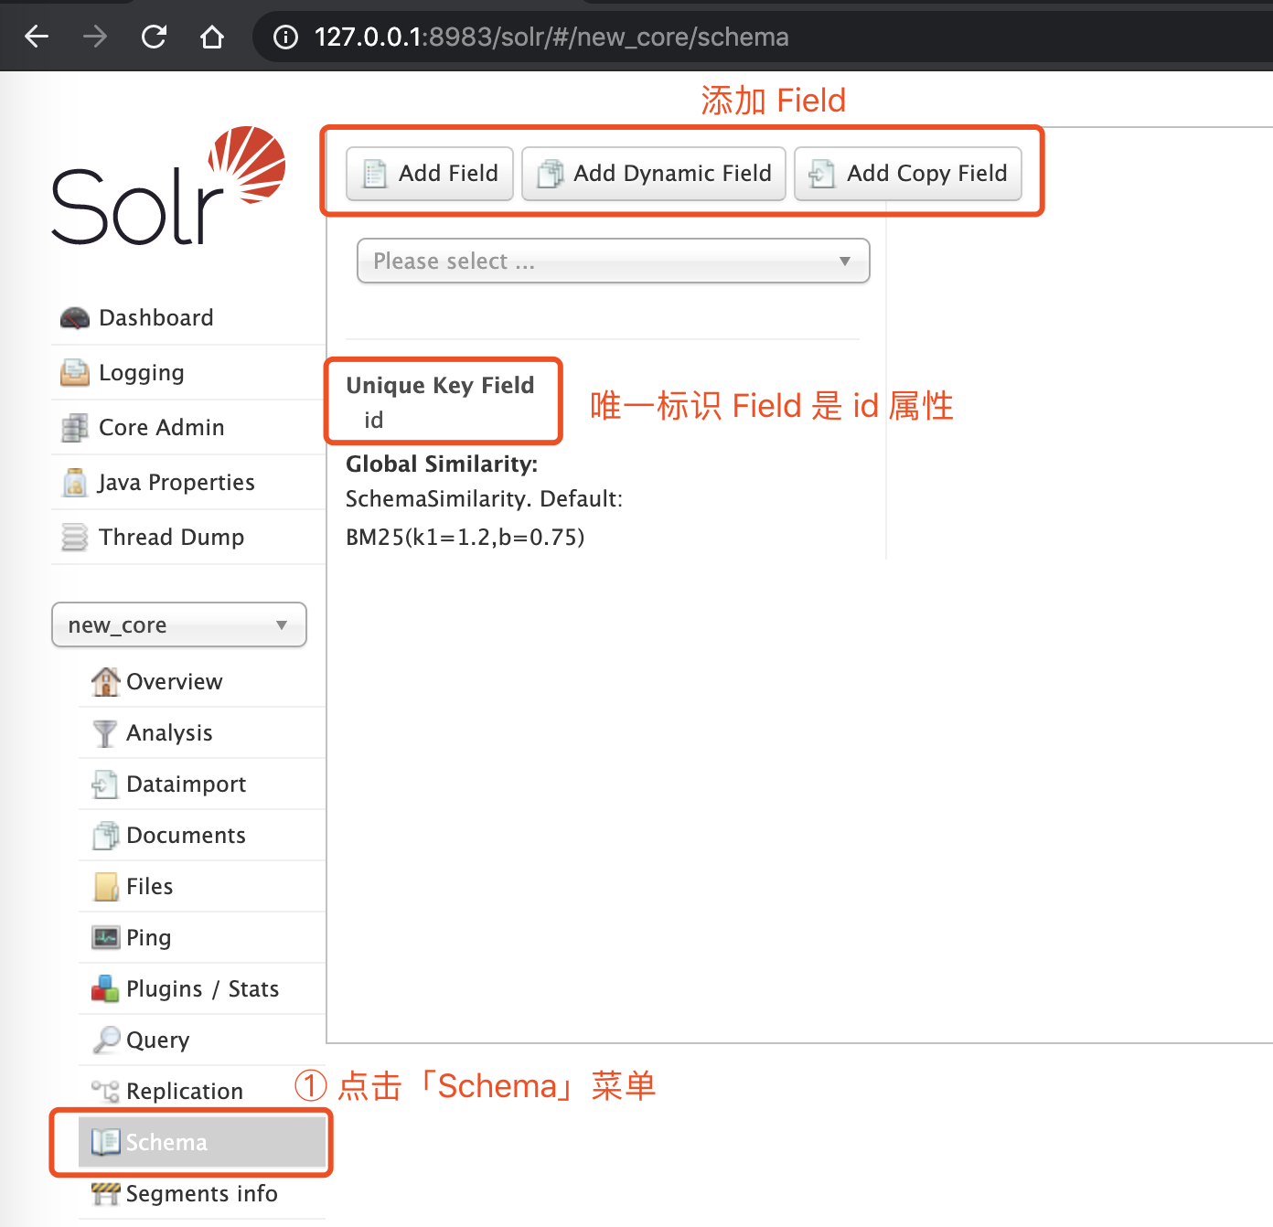Click the browser address bar URL
This screenshot has width=1273, height=1227.
551,37
